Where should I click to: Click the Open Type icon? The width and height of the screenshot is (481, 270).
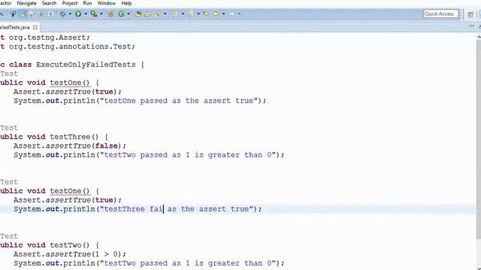pos(138,14)
